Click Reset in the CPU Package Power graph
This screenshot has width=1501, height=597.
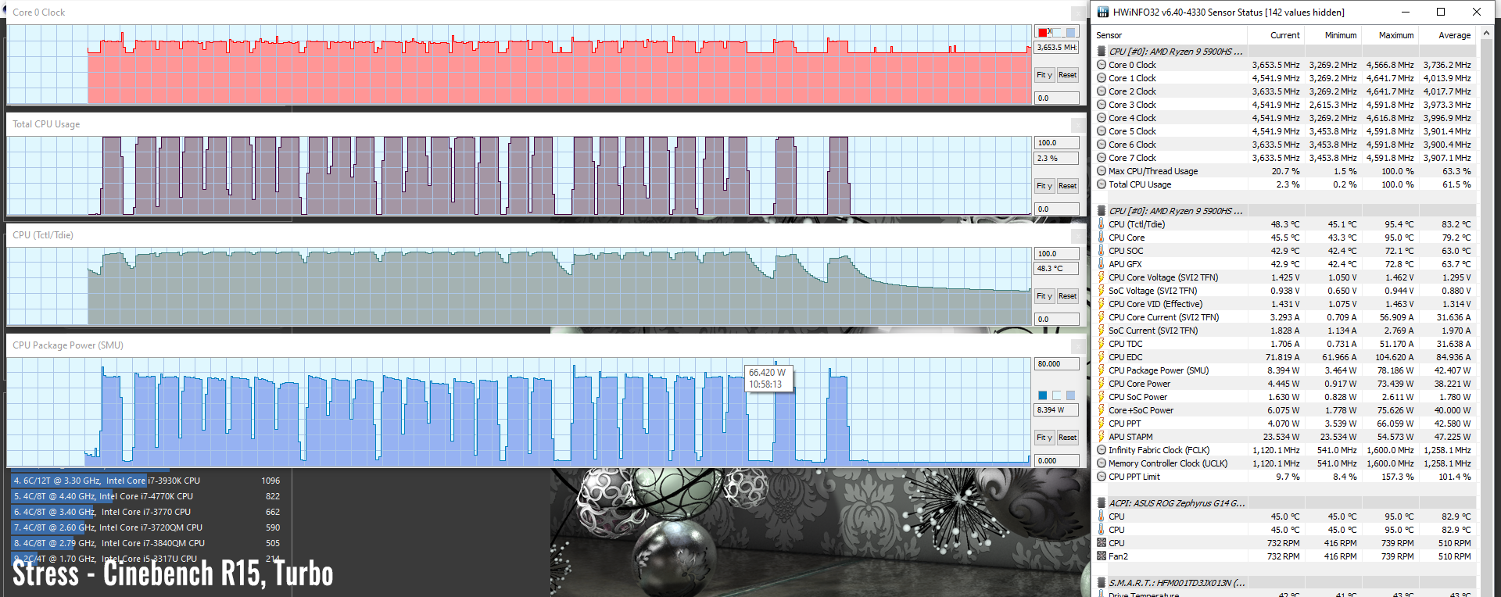pyautogui.click(x=1067, y=438)
